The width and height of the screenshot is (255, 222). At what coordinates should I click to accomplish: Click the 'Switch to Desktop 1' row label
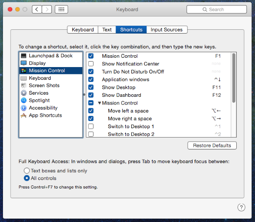[131, 126]
